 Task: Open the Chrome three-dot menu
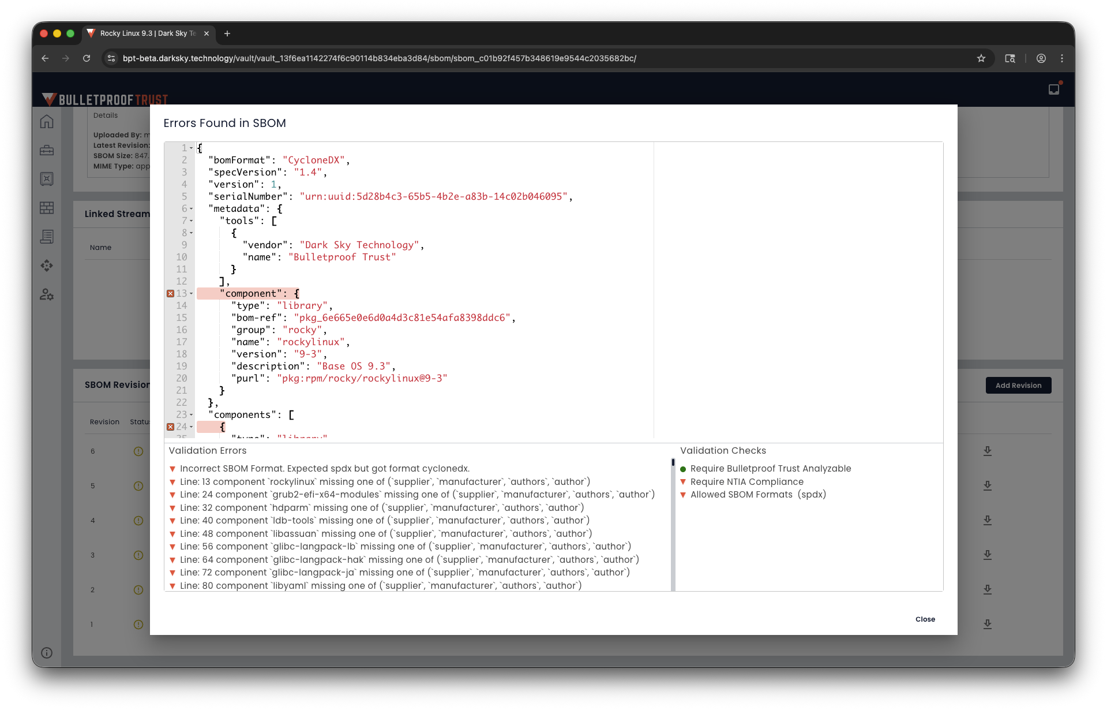pos(1062,58)
